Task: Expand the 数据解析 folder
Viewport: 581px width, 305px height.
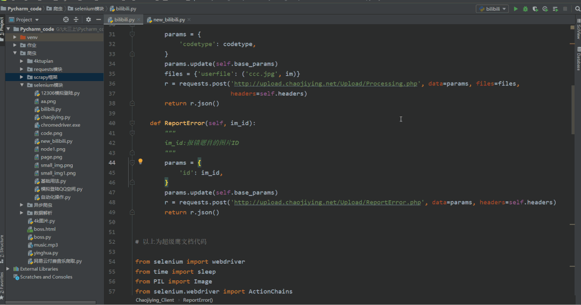Action: (22, 213)
